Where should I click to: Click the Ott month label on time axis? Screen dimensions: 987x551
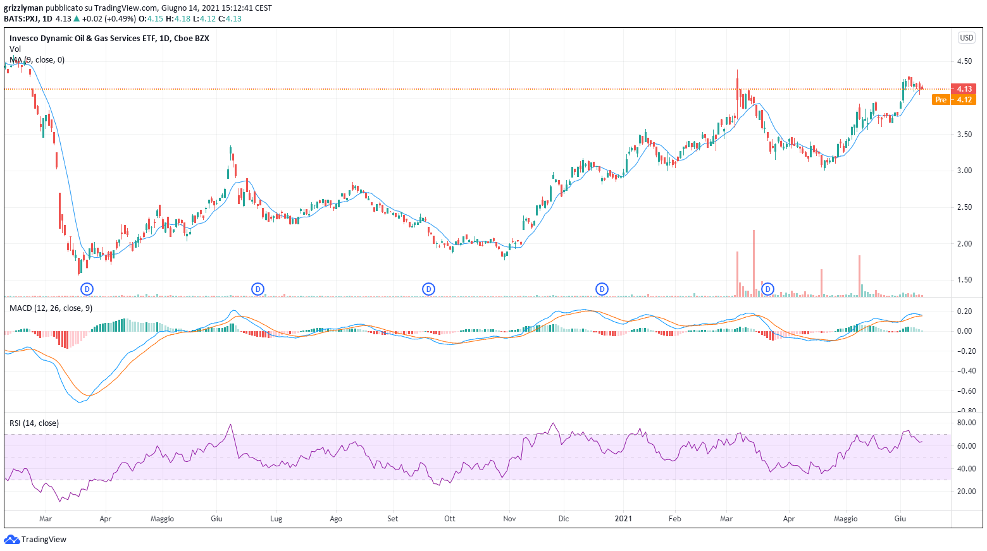[450, 519]
